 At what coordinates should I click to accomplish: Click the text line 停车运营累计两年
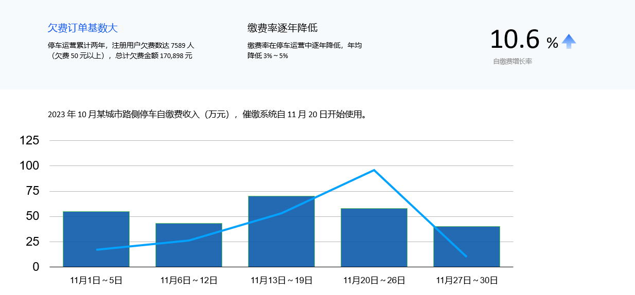[x=121, y=45]
